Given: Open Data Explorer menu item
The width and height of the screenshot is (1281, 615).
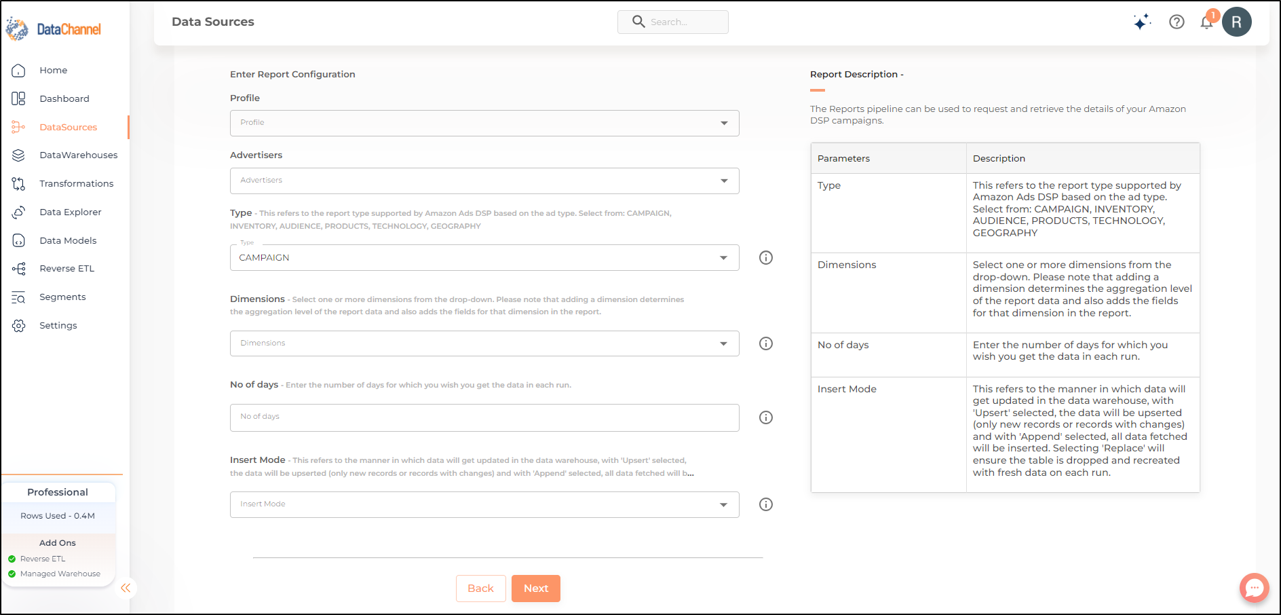Looking at the screenshot, I should [71, 212].
